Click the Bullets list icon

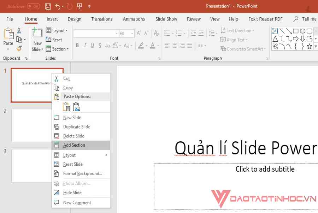(167, 33)
